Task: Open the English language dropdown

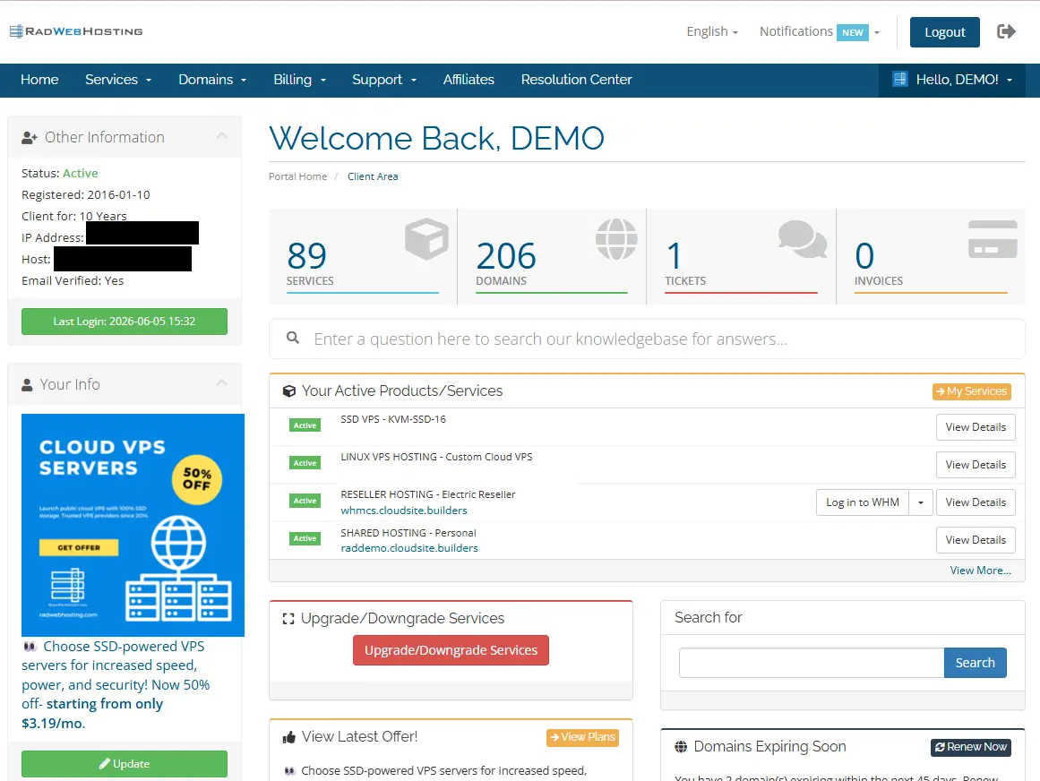Action: pyautogui.click(x=712, y=31)
